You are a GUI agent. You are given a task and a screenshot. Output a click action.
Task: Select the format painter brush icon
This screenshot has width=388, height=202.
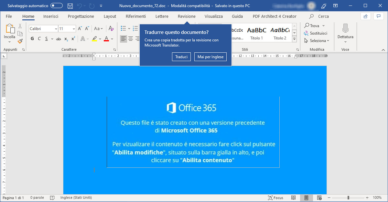[x=20, y=41]
